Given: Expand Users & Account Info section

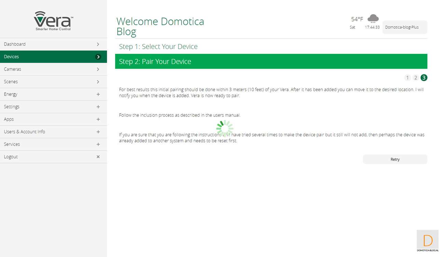Looking at the screenshot, I should pos(98,132).
